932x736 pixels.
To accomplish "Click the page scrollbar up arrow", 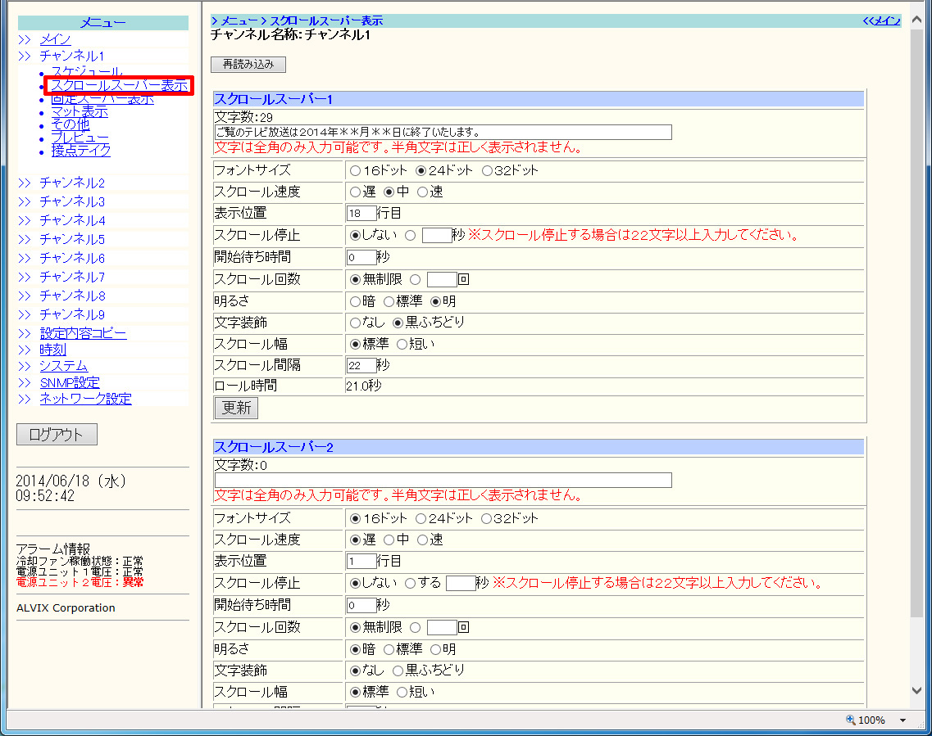I will 916,20.
